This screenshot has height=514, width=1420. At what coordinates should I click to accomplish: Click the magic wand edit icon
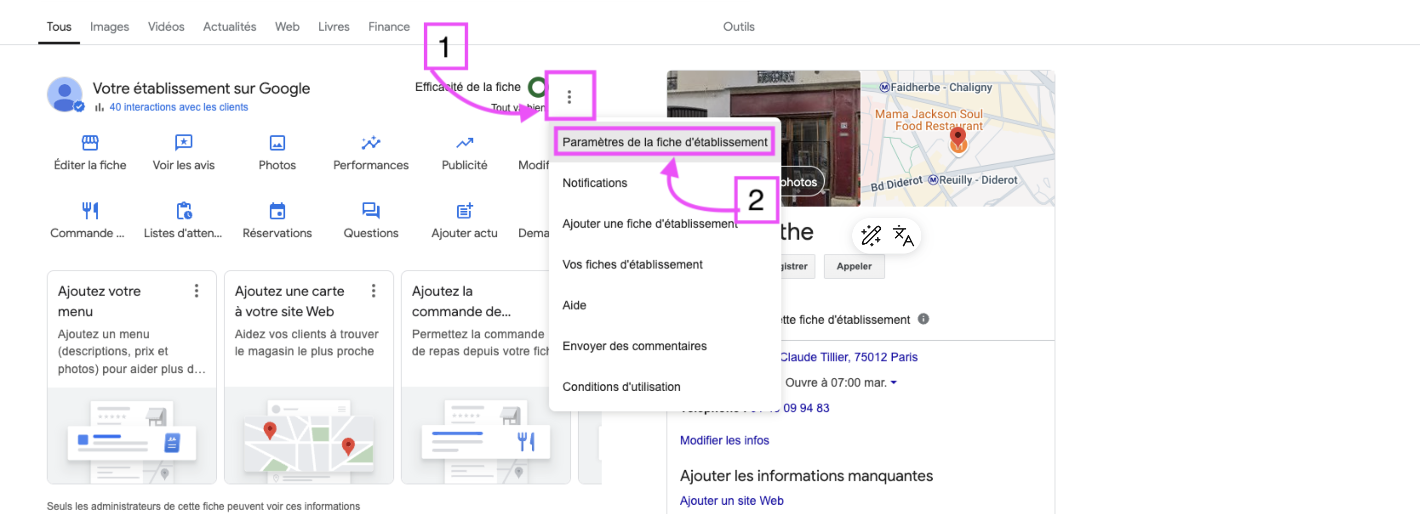click(x=870, y=236)
